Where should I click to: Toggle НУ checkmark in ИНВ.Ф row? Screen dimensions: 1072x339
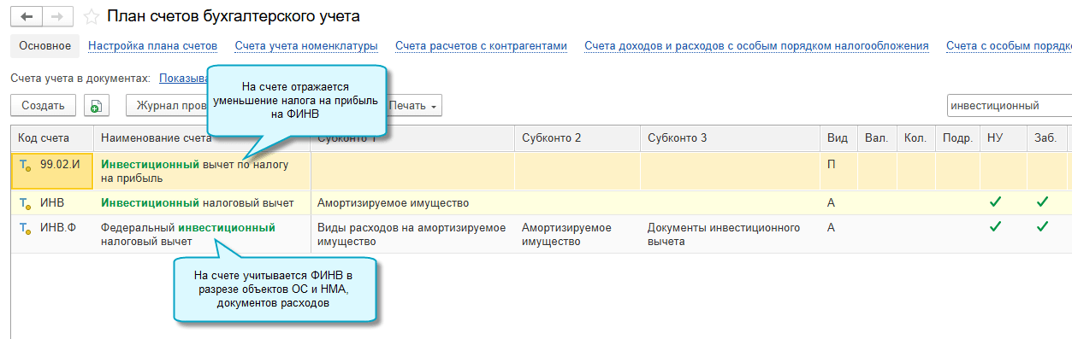tap(995, 227)
